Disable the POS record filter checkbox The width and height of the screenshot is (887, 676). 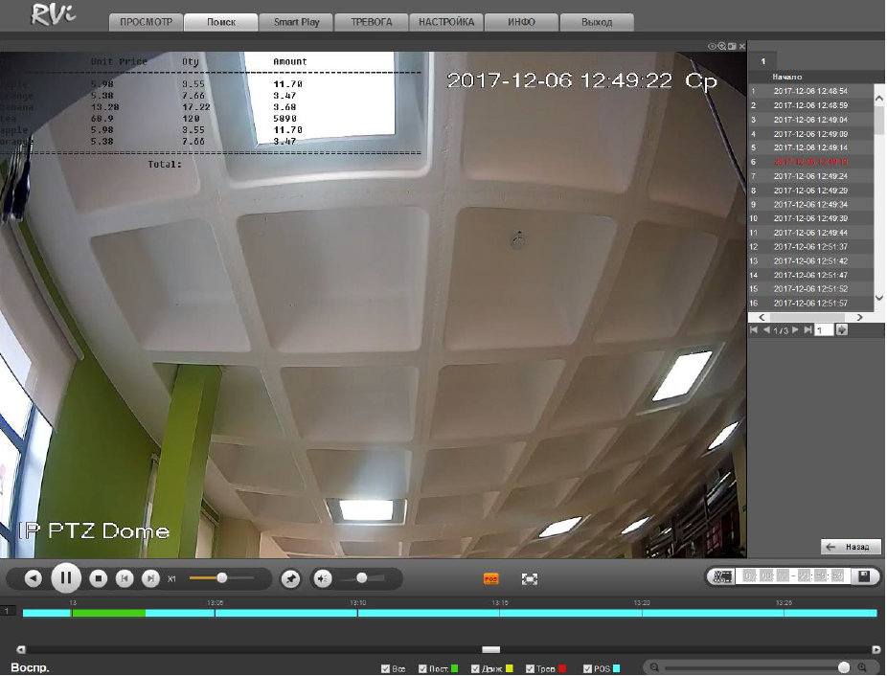tap(588, 668)
